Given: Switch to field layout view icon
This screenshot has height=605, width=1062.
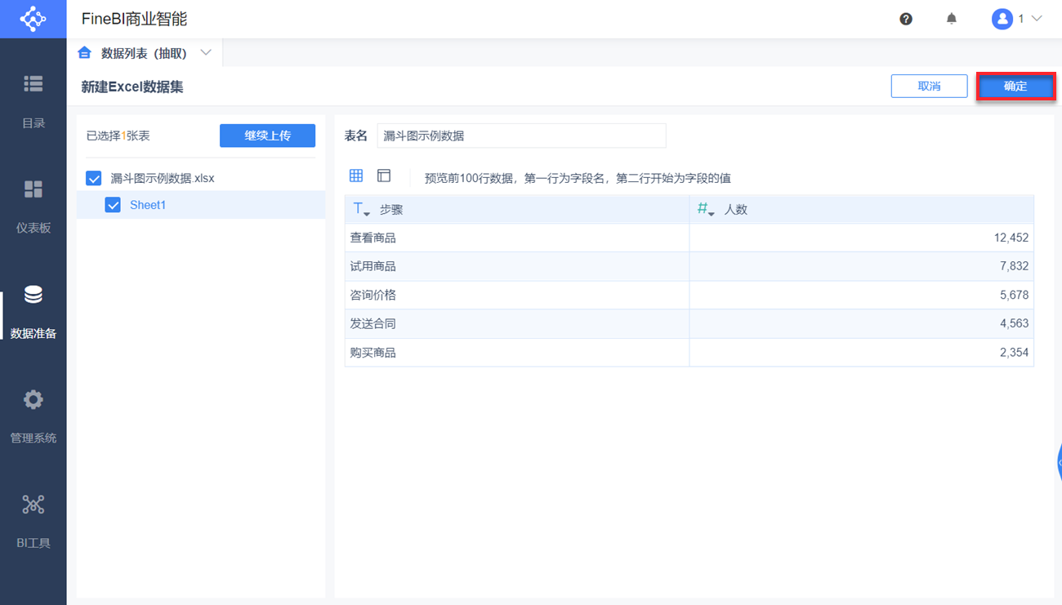Looking at the screenshot, I should (x=384, y=176).
